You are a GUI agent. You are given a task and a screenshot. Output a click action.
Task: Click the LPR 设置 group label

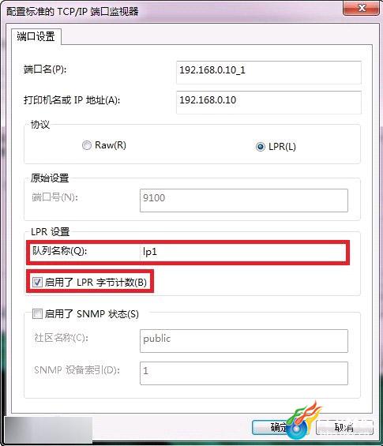pyautogui.click(x=50, y=232)
